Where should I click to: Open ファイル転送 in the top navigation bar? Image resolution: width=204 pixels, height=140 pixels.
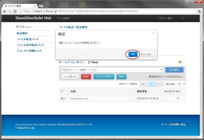click(x=63, y=18)
